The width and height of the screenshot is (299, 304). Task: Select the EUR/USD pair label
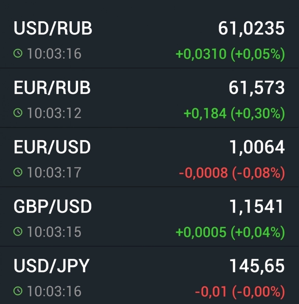pos(52,147)
